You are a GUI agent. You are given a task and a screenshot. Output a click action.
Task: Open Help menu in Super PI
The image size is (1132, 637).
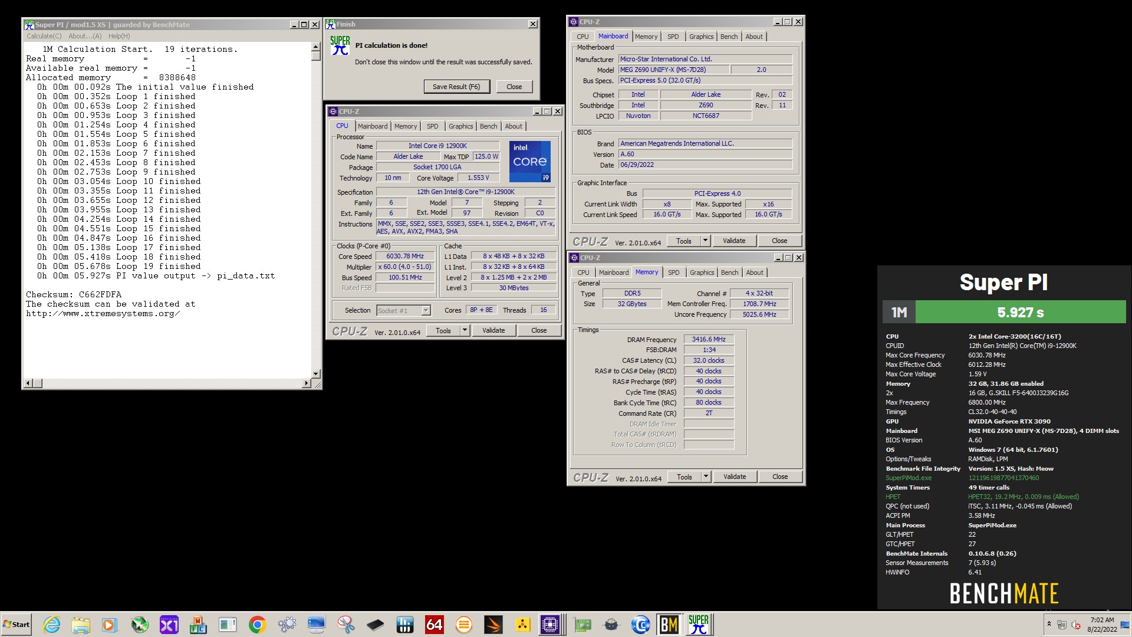point(119,36)
